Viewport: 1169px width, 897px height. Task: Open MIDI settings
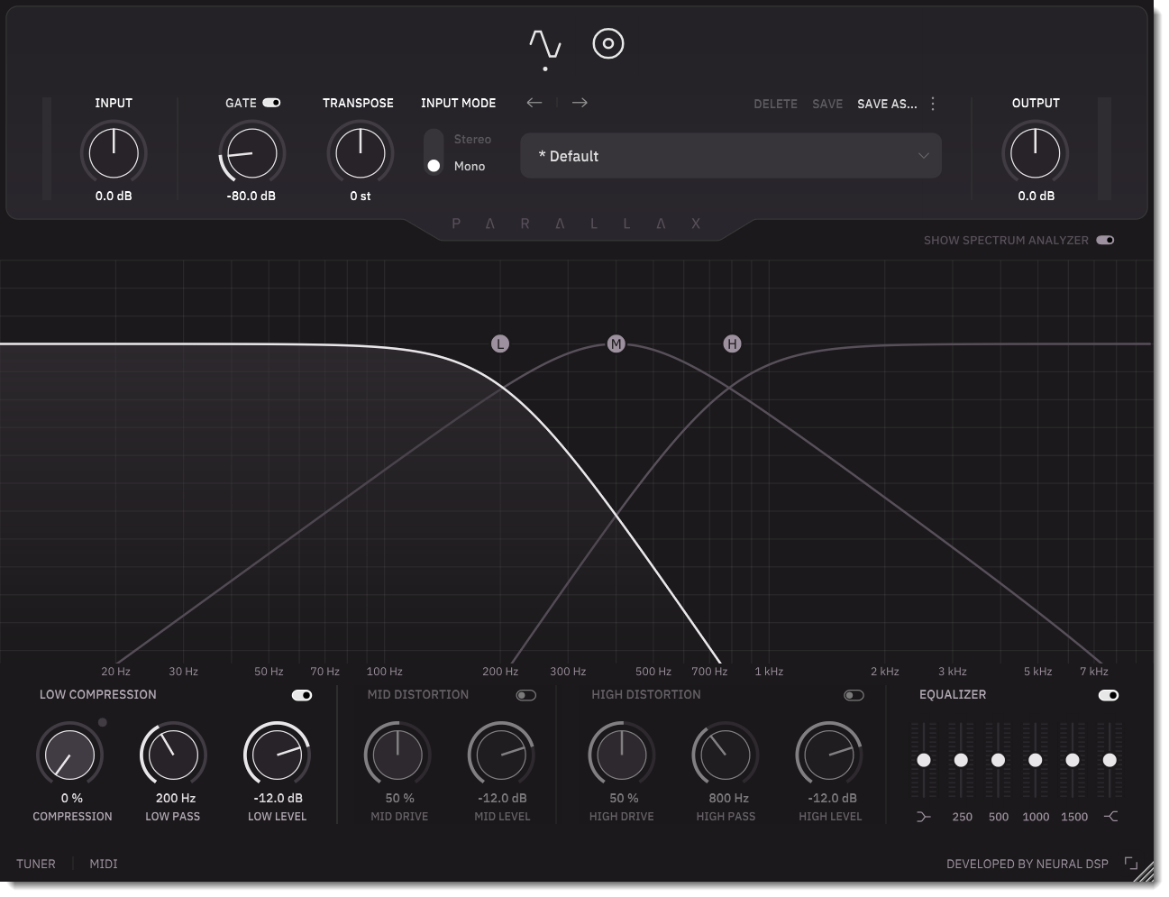tap(104, 864)
